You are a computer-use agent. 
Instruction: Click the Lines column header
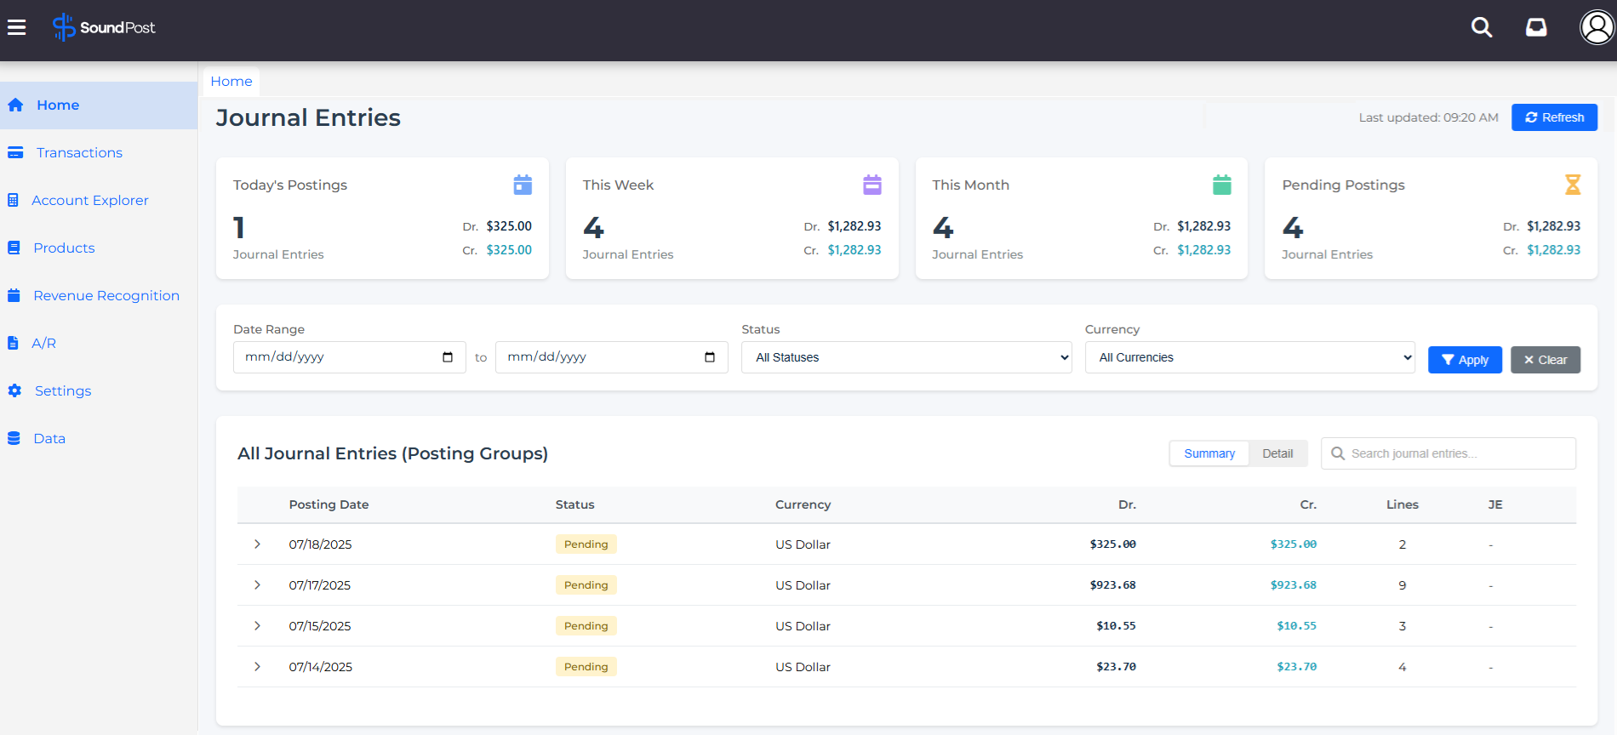pyautogui.click(x=1402, y=504)
